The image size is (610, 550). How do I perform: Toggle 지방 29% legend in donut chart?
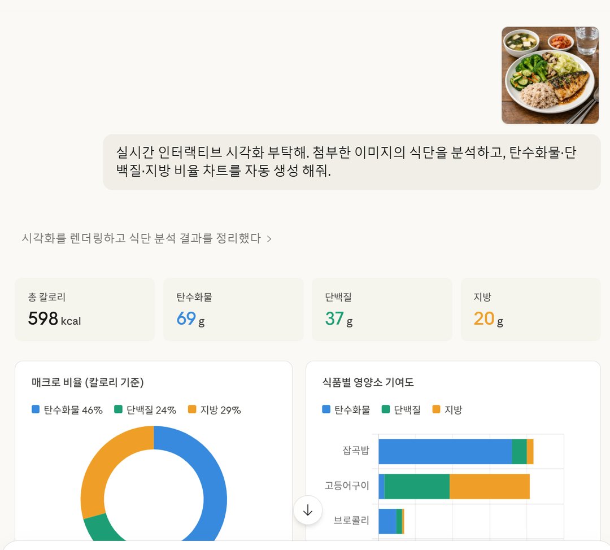click(x=215, y=409)
